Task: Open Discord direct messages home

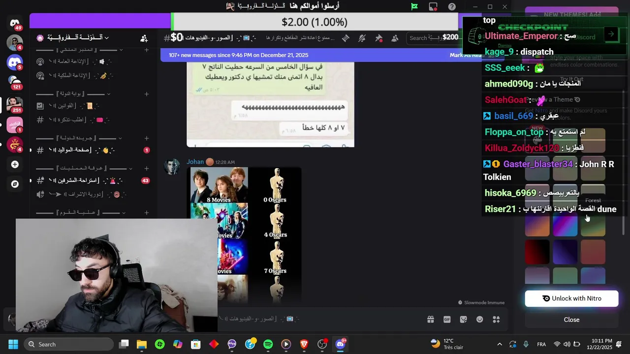Action: [x=15, y=23]
